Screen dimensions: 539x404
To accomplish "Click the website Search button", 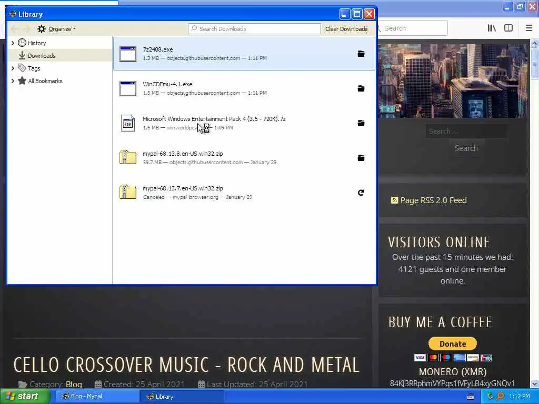I will pos(466,148).
